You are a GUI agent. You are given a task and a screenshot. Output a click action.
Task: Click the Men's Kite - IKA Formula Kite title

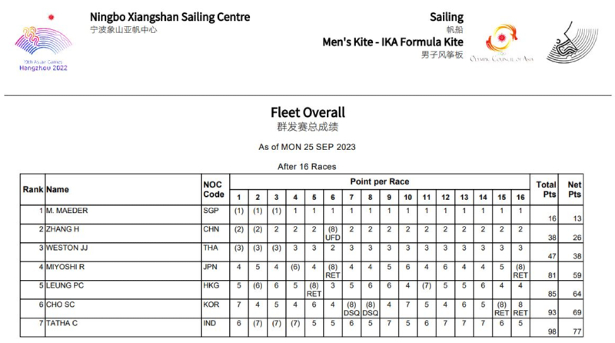click(394, 42)
